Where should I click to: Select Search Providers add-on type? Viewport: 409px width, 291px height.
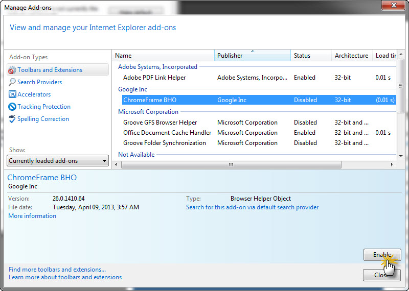pyautogui.click(x=40, y=82)
